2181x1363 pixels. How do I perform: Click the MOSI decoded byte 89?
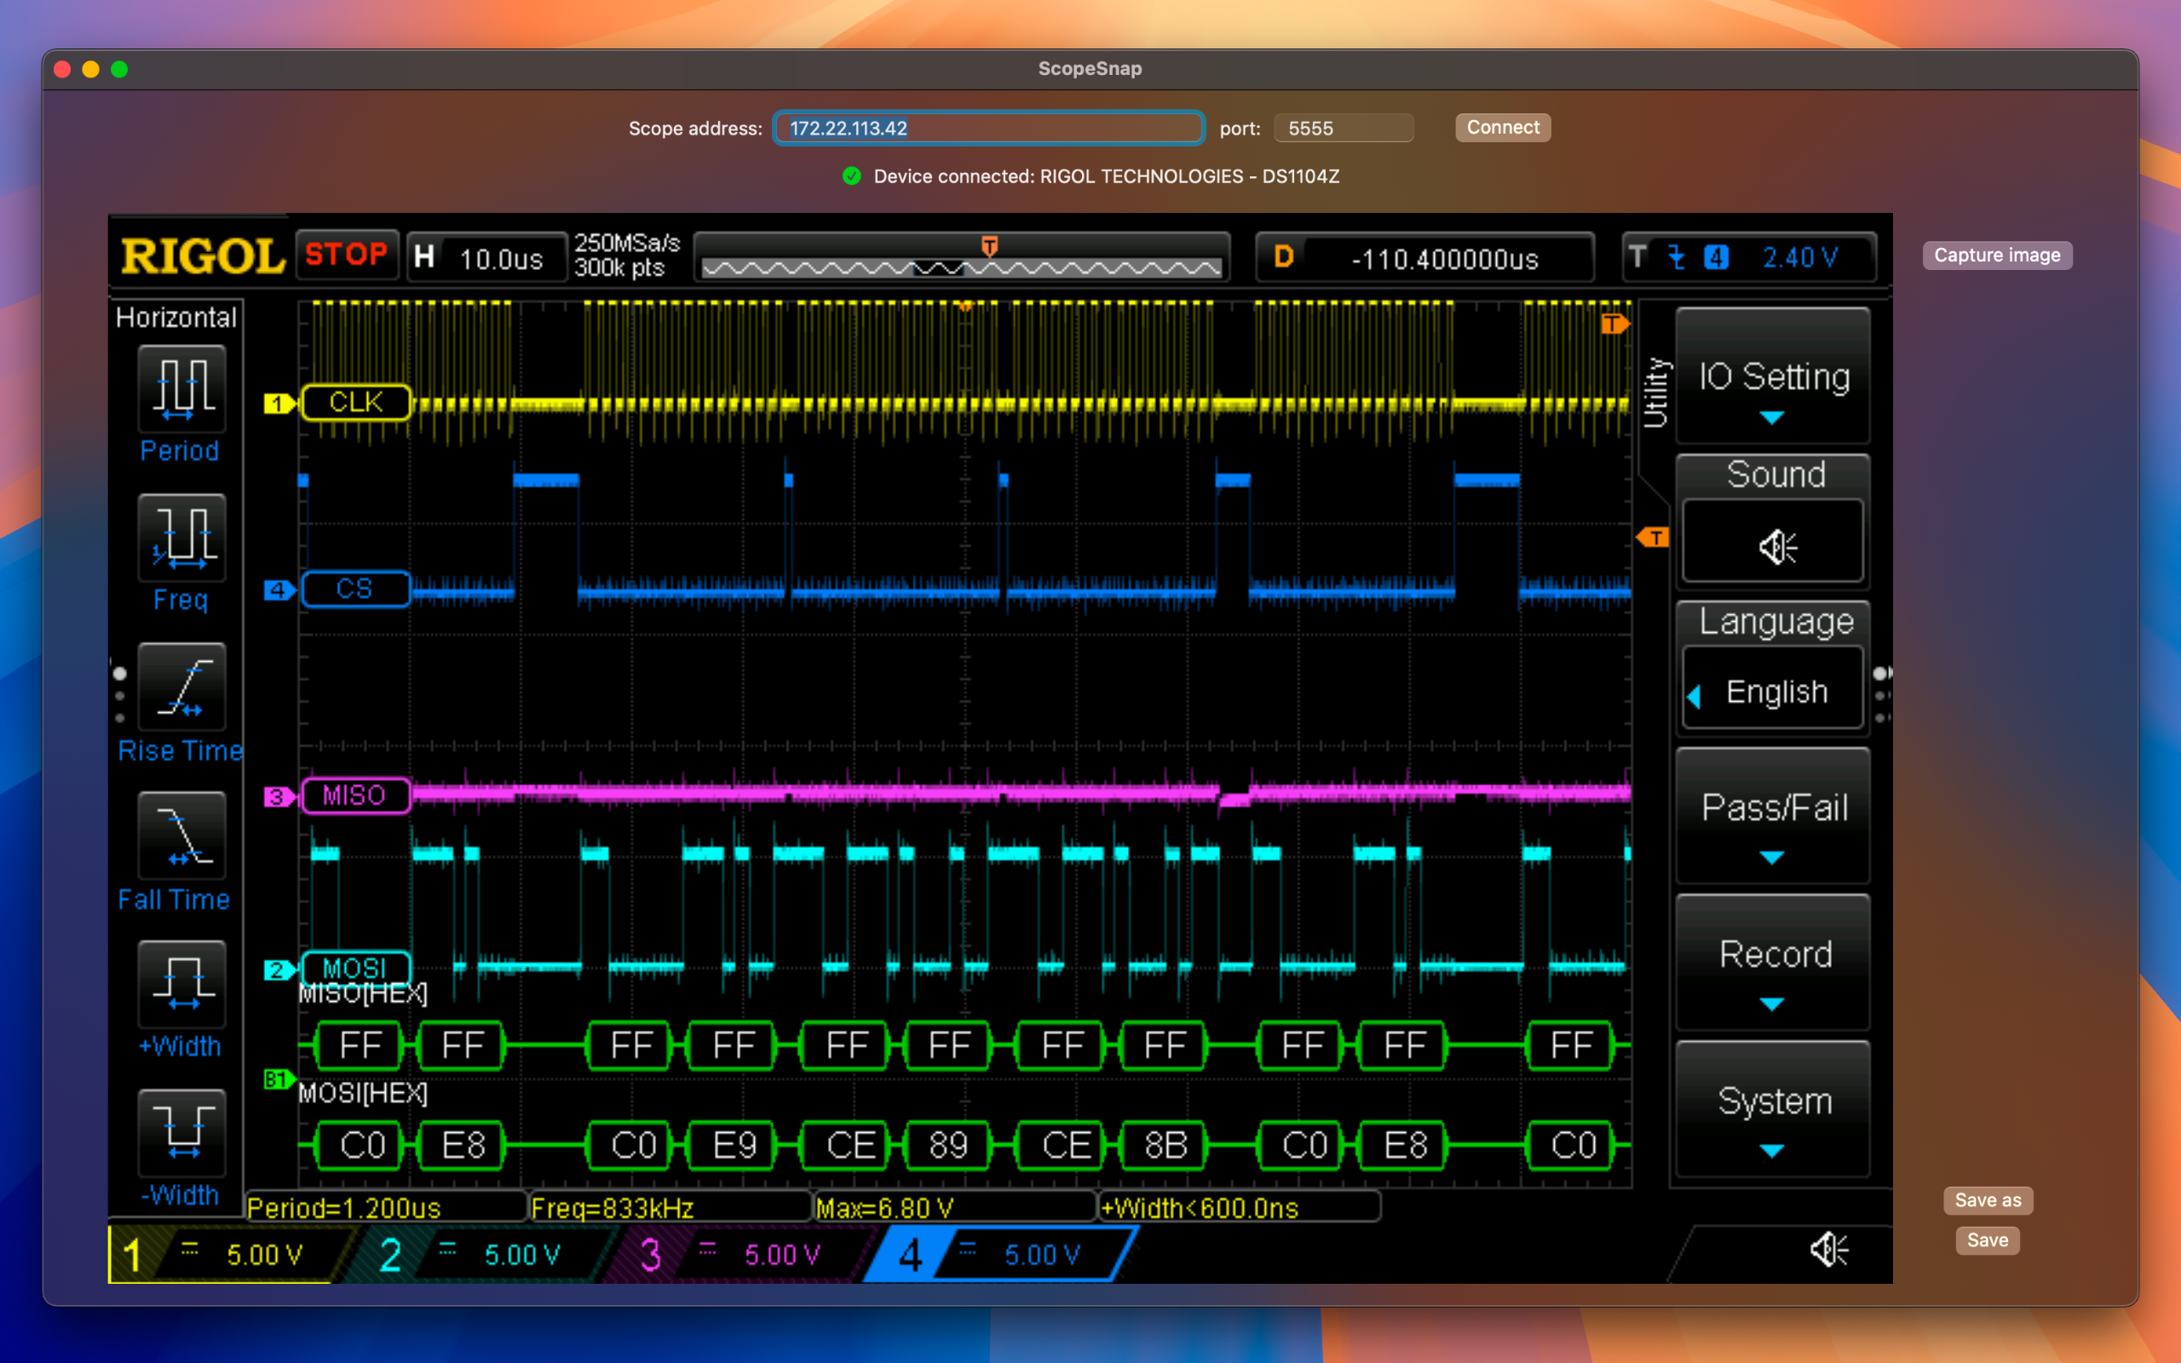(x=948, y=1145)
